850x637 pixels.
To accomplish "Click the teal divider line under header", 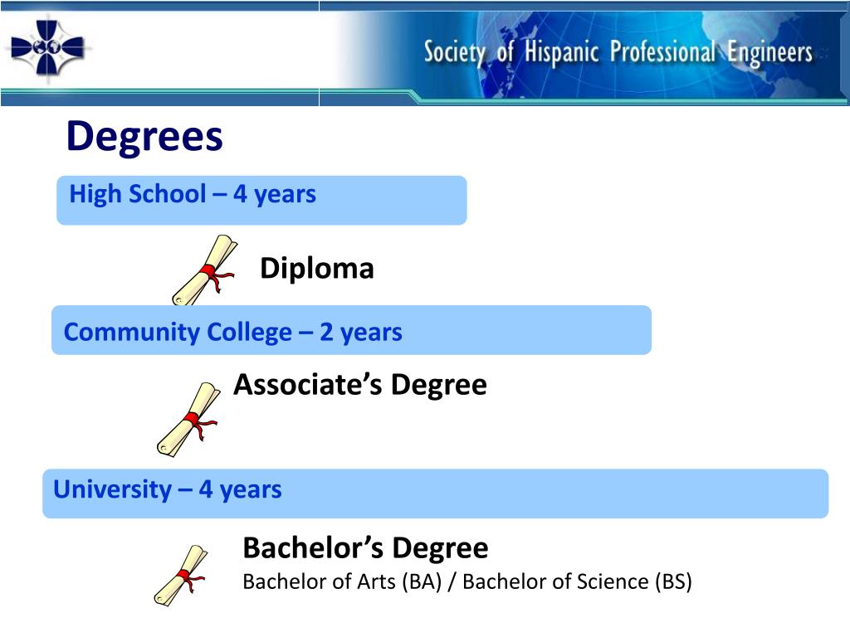I will click(425, 92).
